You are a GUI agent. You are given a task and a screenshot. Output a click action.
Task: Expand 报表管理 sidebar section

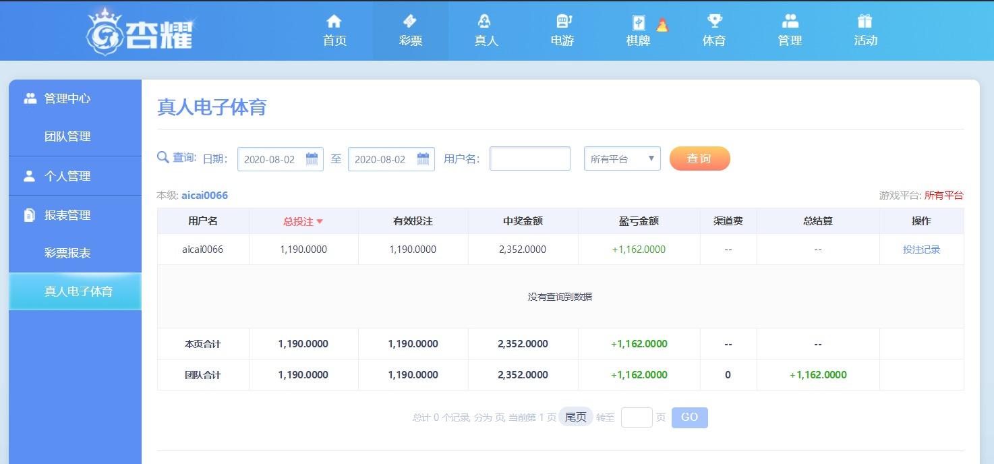(x=67, y=215)
